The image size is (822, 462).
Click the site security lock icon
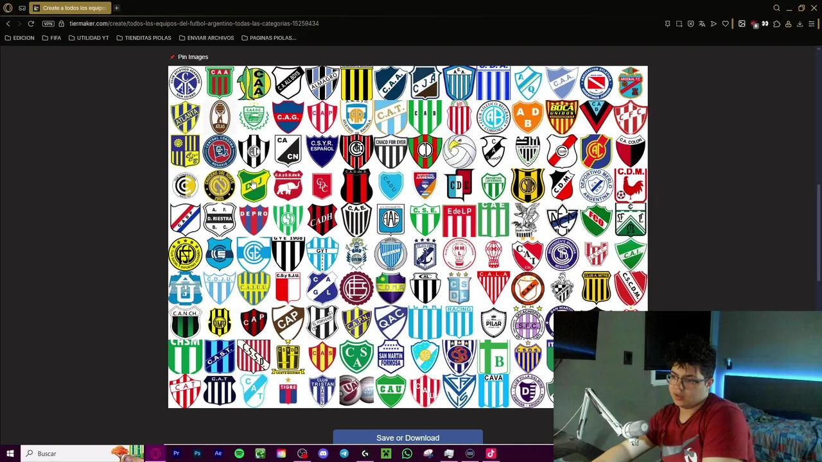point(62,24)
